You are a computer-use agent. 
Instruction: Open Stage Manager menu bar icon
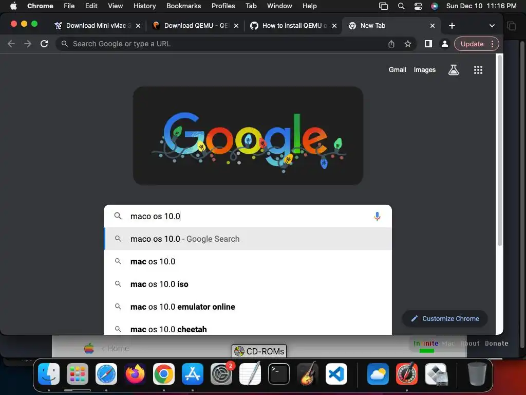point(383,6)
